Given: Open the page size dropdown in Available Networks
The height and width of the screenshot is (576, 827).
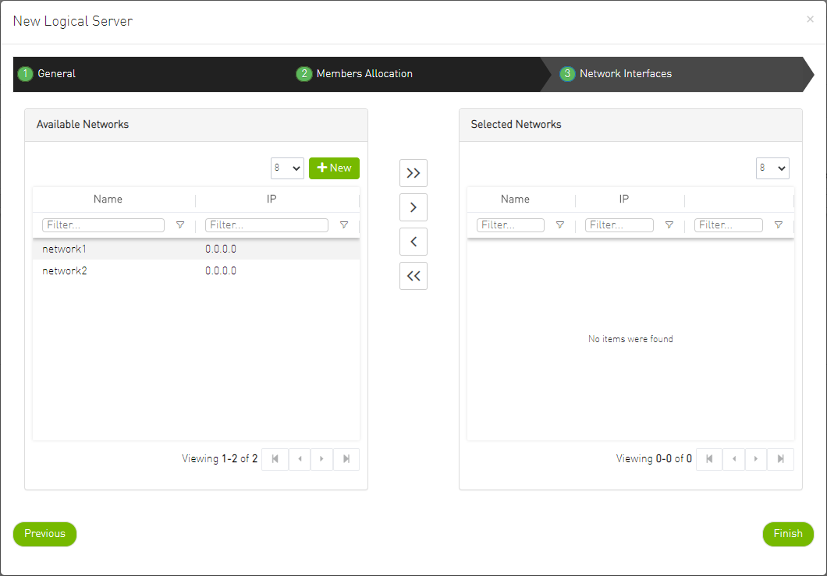Looking at the screenshot, I should point(288,168).
